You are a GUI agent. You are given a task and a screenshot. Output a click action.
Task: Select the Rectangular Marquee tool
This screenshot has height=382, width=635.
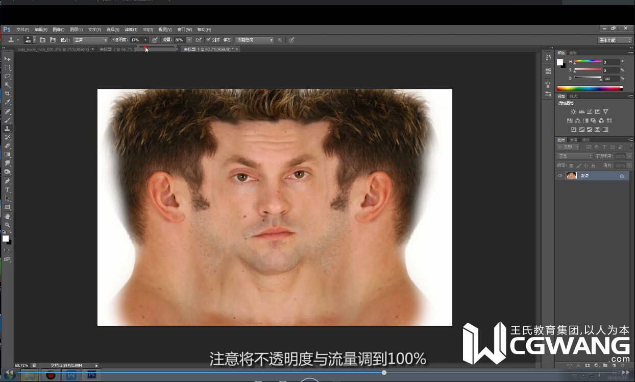pos(7,68)
